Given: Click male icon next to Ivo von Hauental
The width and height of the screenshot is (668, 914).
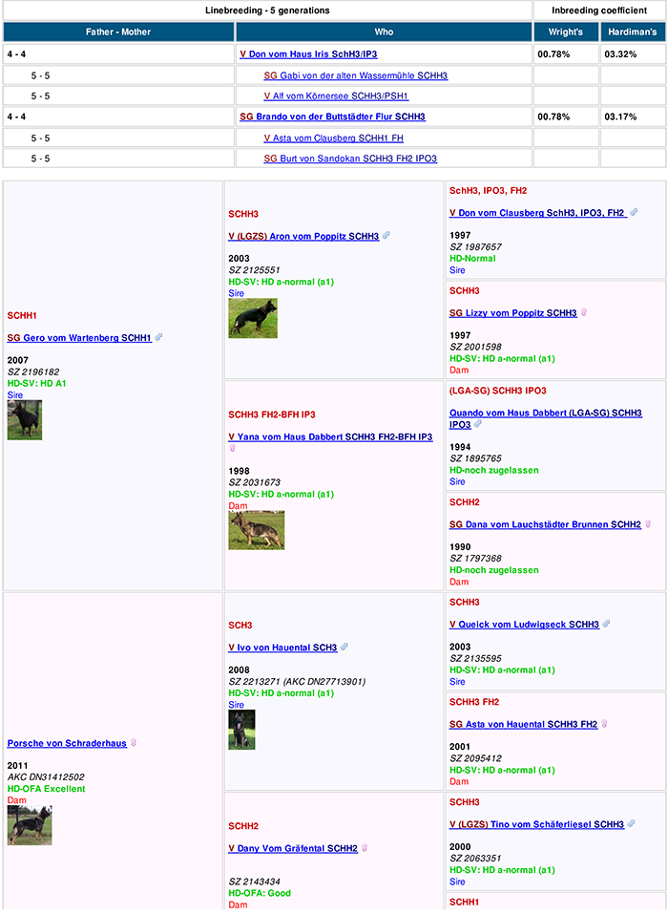Looking at the screenshot, I should tap(344, 647).
